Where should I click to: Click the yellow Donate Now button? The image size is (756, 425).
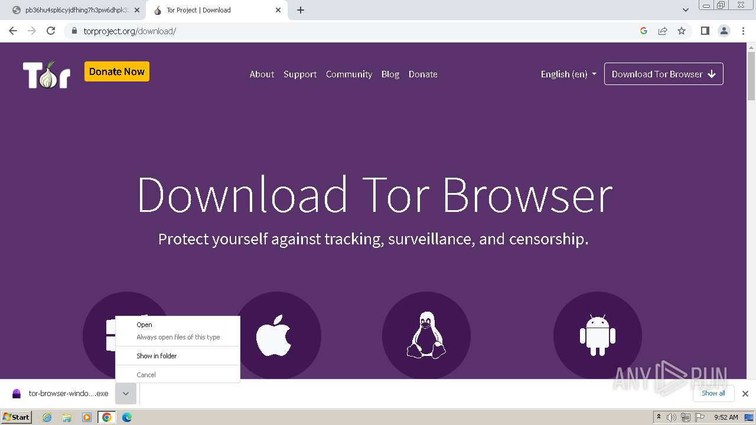tap(117, 71)
